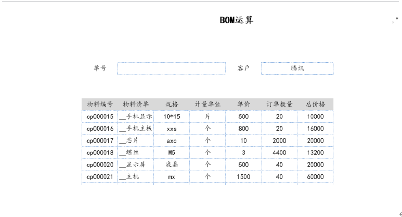402x217 pixels.
Task: Select the 计量单位 column header
Action: [207, 104]
